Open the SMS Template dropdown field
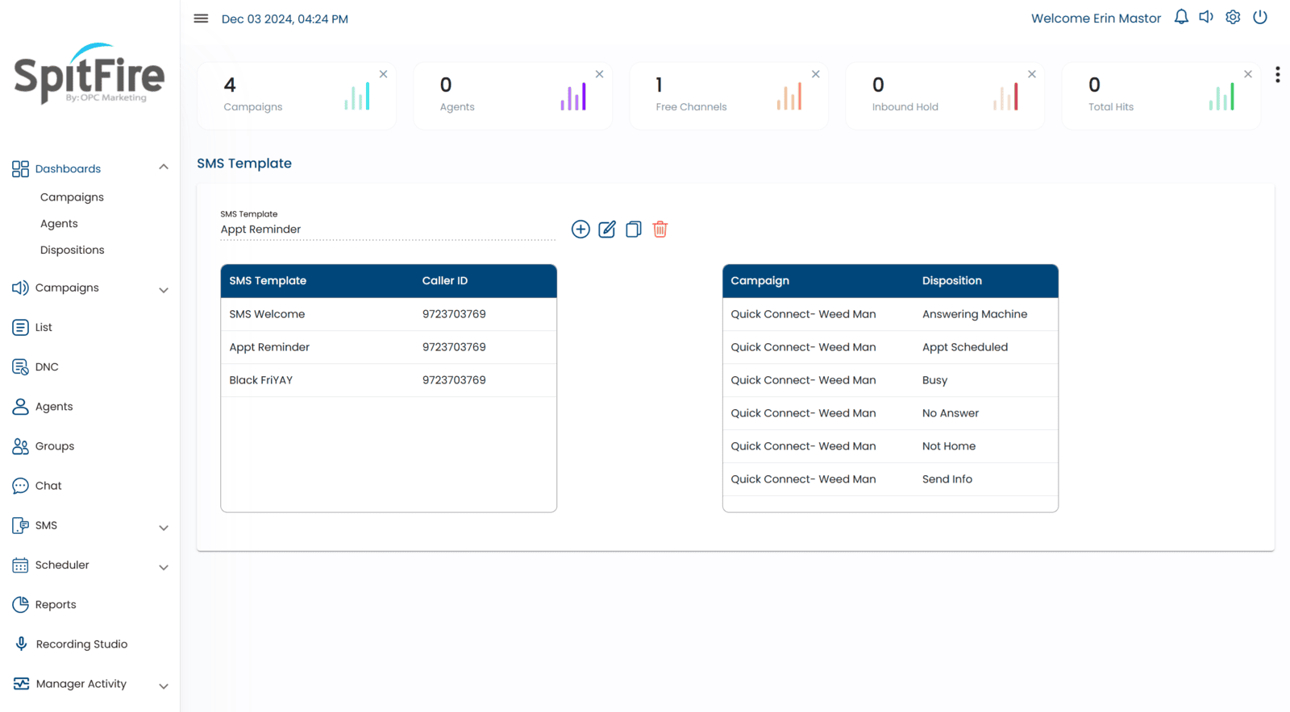1290x712 pixels. [x=388, y=230]
